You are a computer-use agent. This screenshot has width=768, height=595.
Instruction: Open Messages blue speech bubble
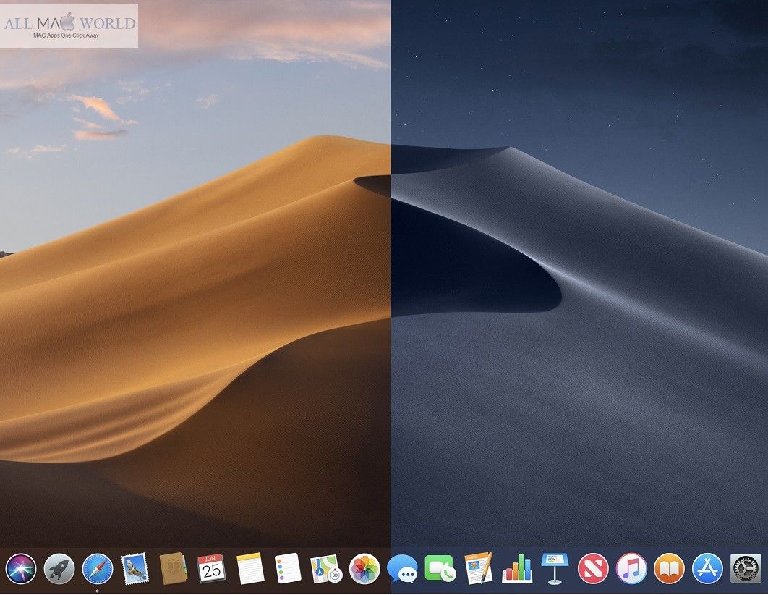(x=403, y=568)
